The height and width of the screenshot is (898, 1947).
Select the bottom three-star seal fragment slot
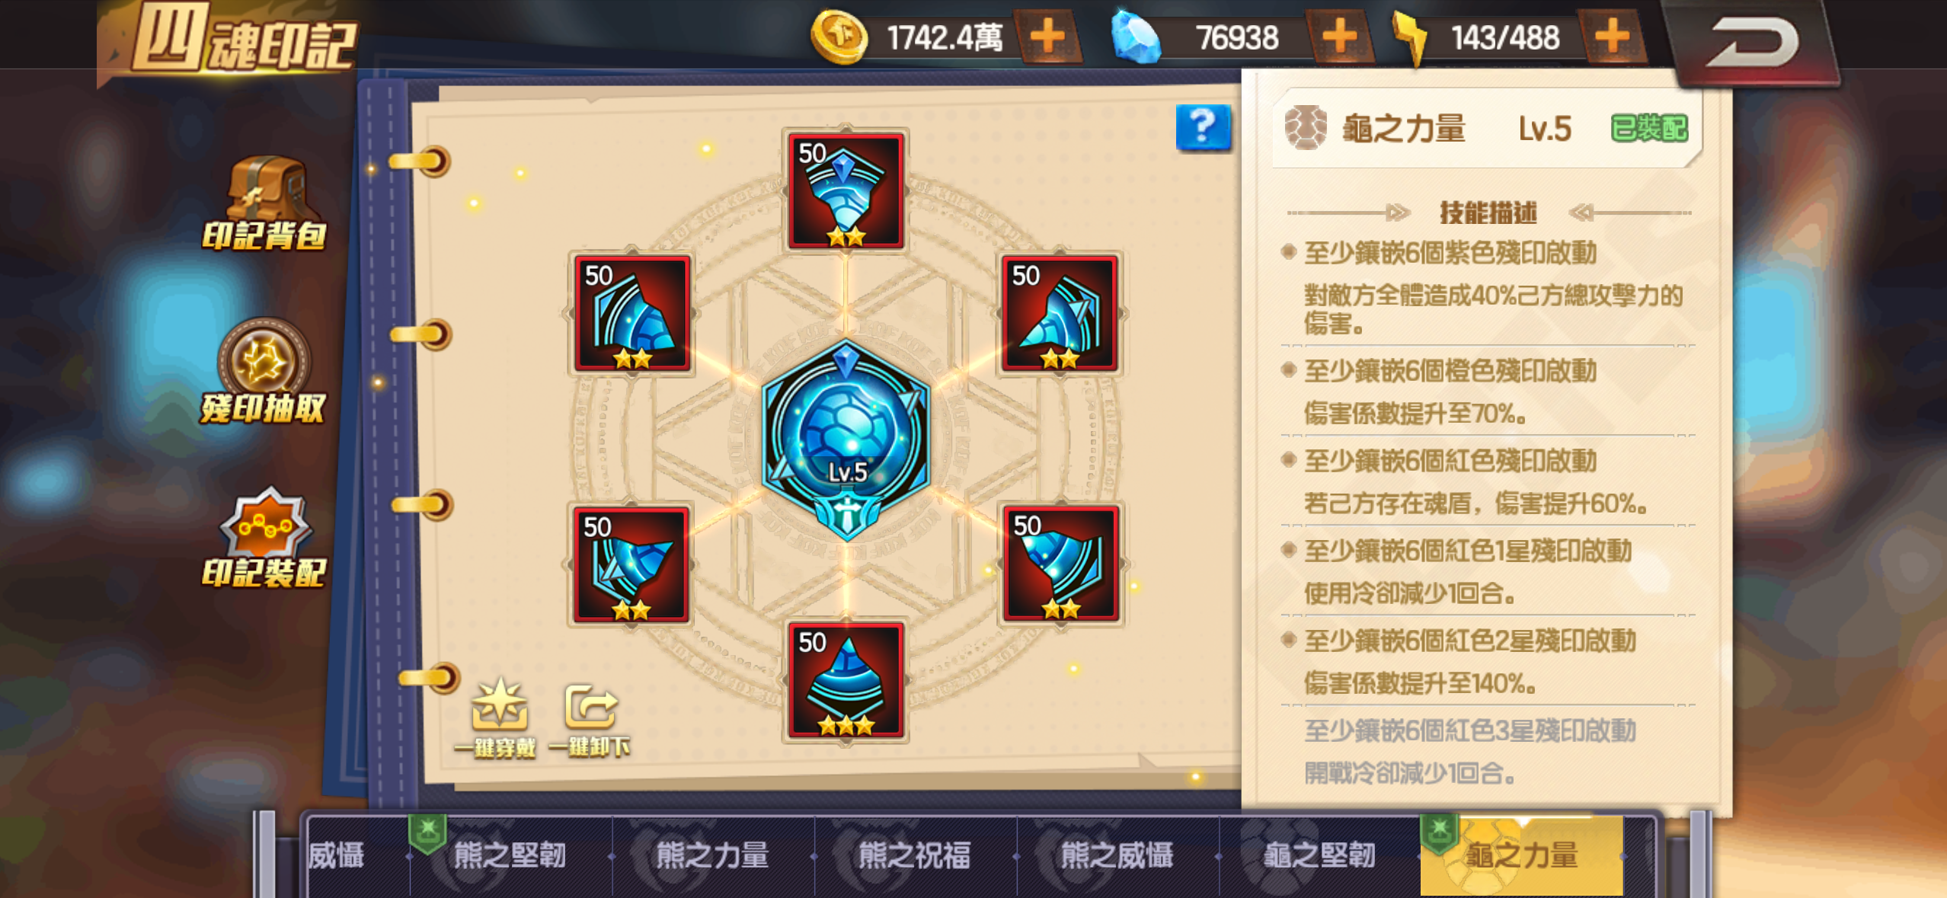tap(846, 680)
